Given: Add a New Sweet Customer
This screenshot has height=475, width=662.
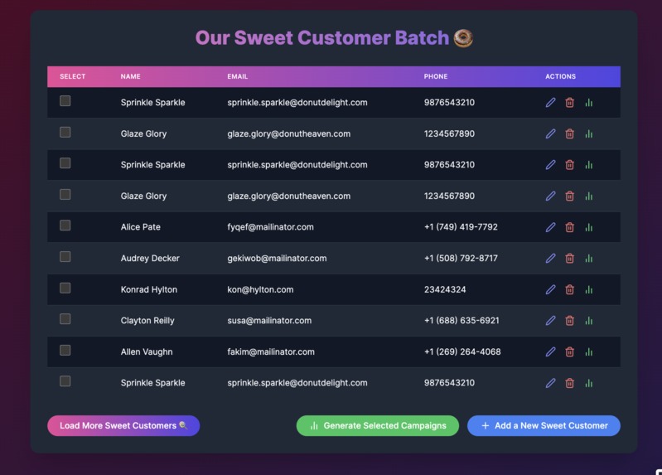Looking at the screenshot, I should (x=544, y=425).
